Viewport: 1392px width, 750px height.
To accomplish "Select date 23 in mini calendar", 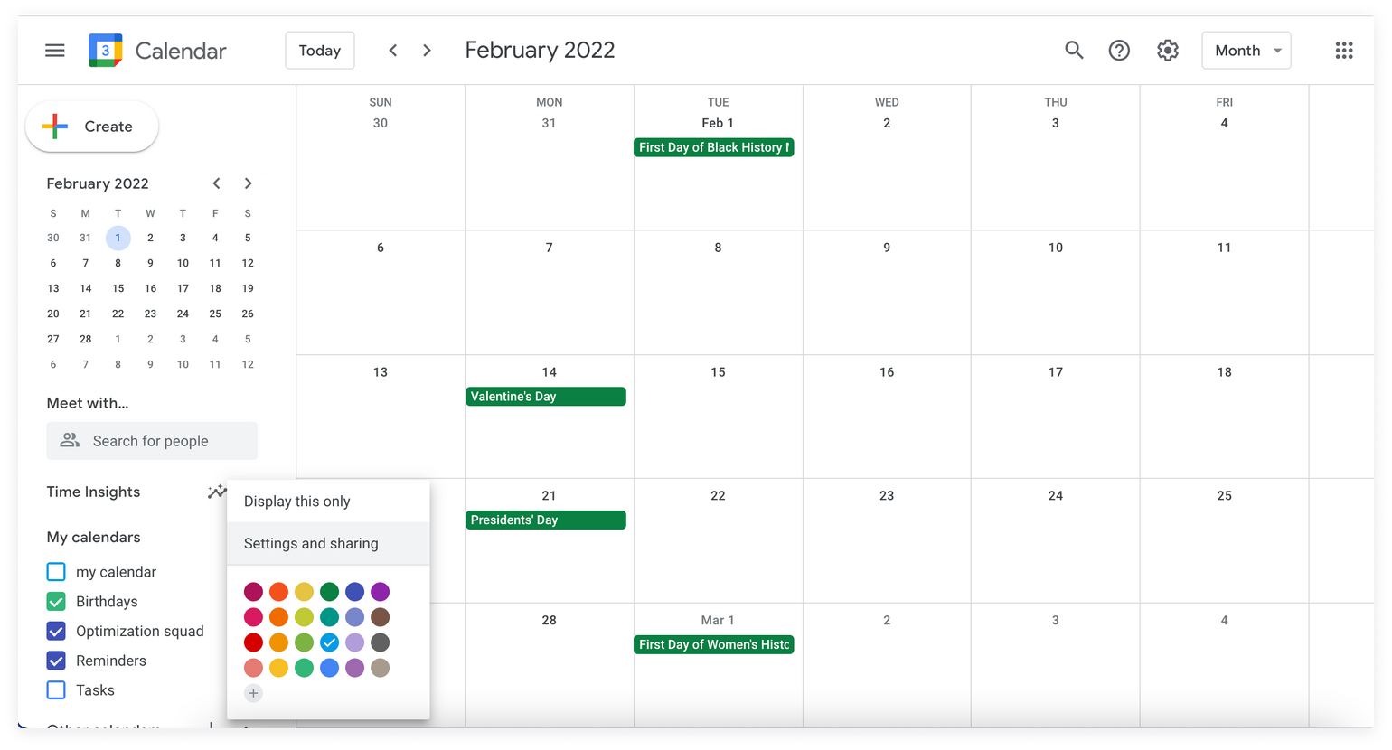I will pos(150,314).
